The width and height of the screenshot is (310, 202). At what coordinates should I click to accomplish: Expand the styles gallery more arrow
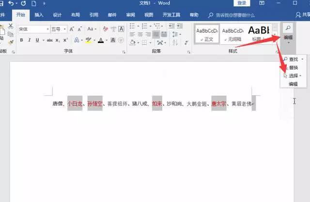pos(275,34)
